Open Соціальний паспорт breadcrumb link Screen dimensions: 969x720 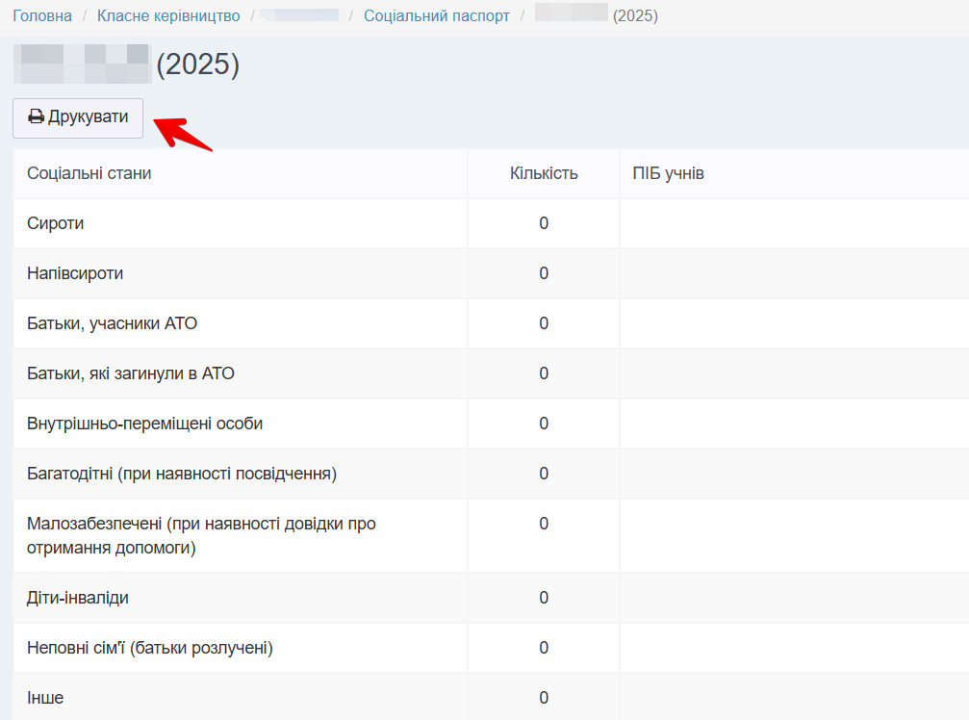point(436,16)
